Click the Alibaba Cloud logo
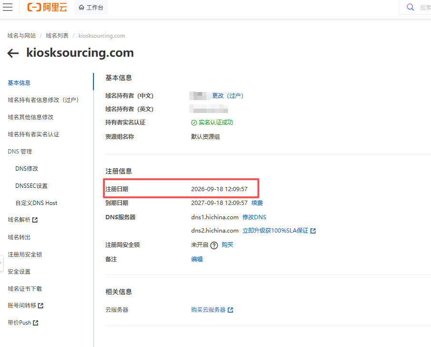The width and height of the screenshot is (431, 347). pyautogui.click(x=47, y=7)
